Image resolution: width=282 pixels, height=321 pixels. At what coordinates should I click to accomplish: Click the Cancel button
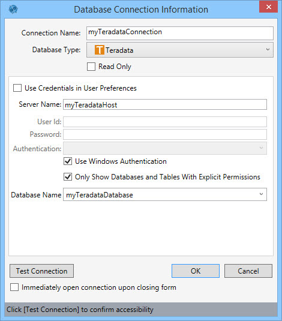248,271
